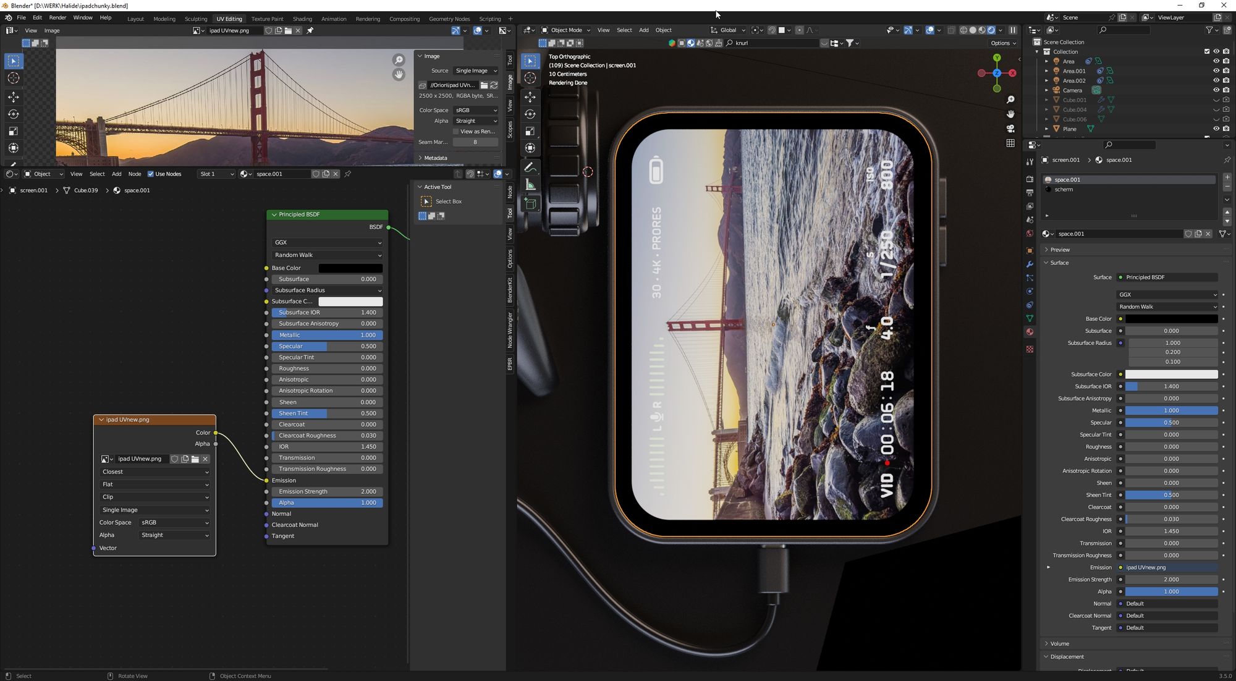Click the Select Box active tool button

click(426, 201)
